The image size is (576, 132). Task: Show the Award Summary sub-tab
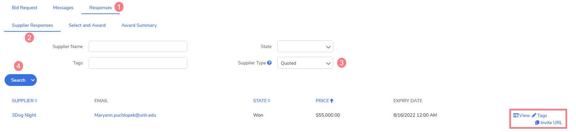139,25
